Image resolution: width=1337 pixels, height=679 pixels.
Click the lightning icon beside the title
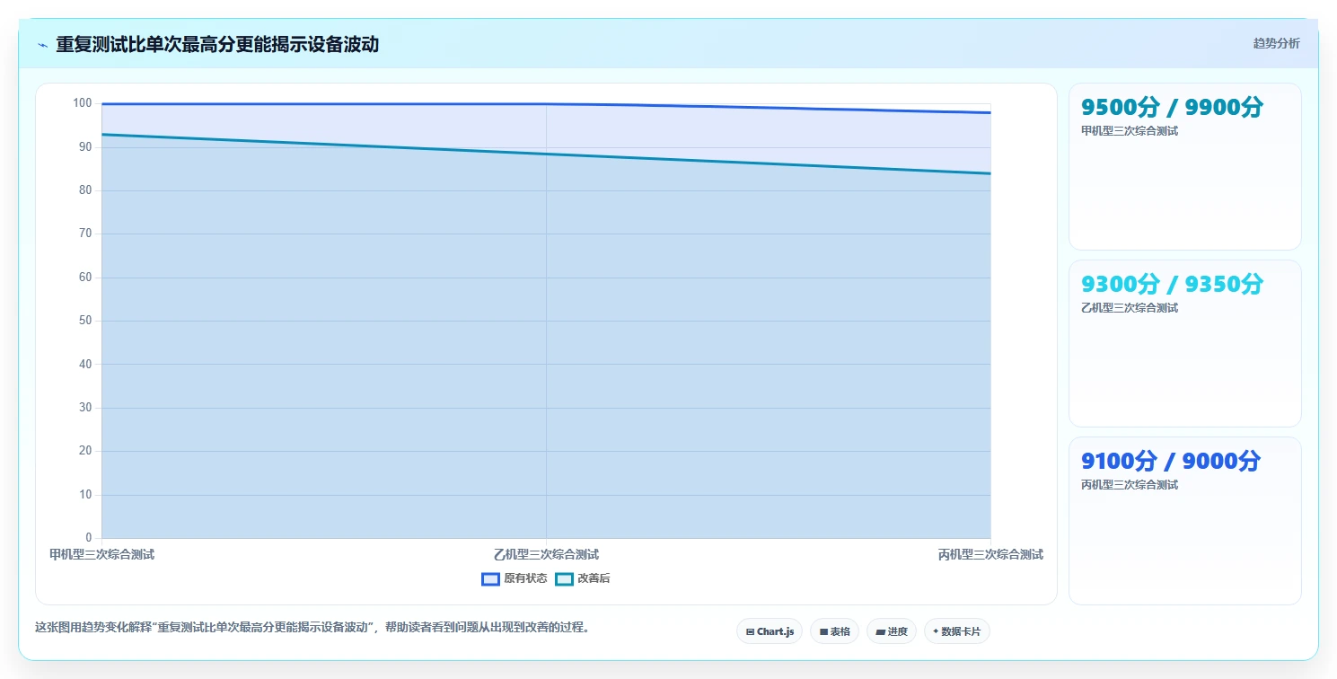click(x=42, y=44)
